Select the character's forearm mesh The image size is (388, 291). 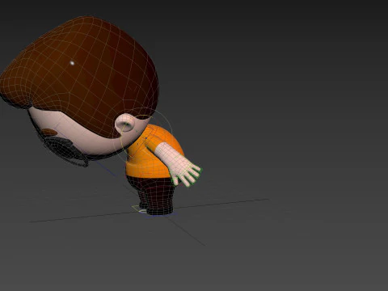tap(168, 155)
